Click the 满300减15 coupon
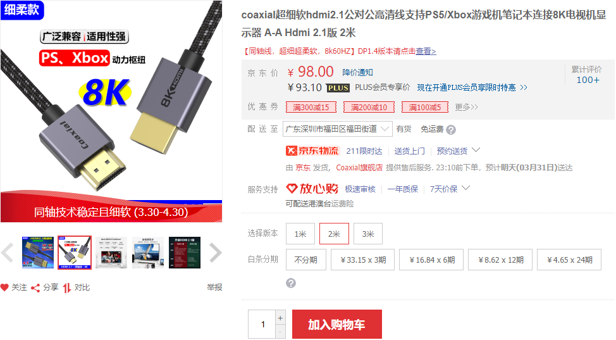This screenshot has width=616, height=340. 311,107
